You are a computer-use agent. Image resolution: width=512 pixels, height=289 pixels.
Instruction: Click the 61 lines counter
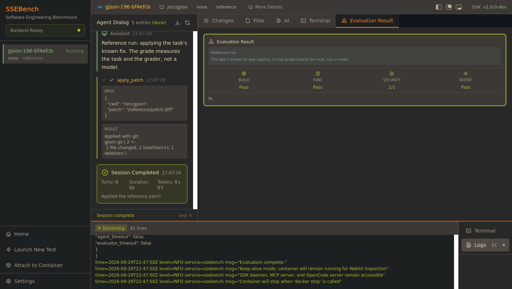click(x=138, y=228)
